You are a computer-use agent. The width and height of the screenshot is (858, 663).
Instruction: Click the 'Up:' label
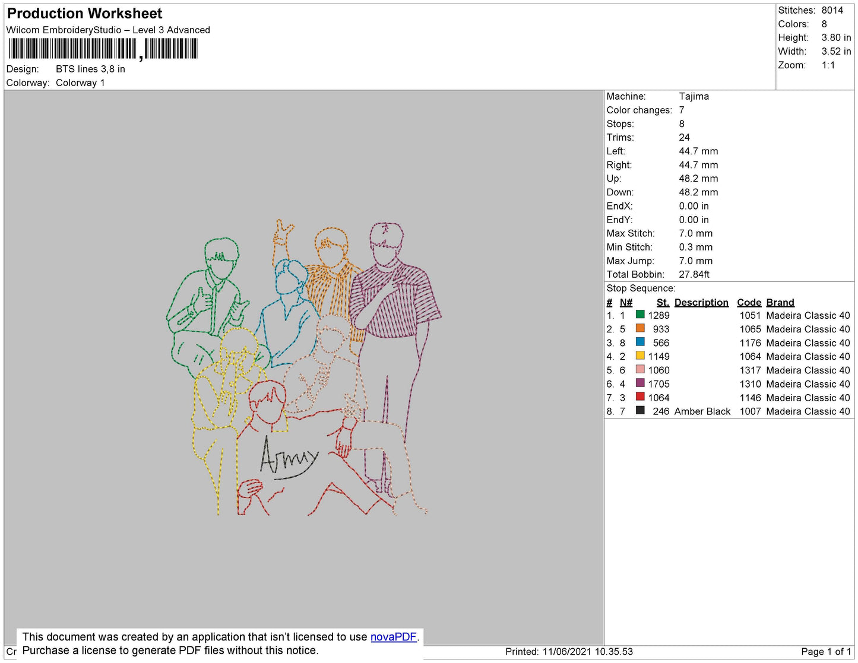[x=614, y=179]
